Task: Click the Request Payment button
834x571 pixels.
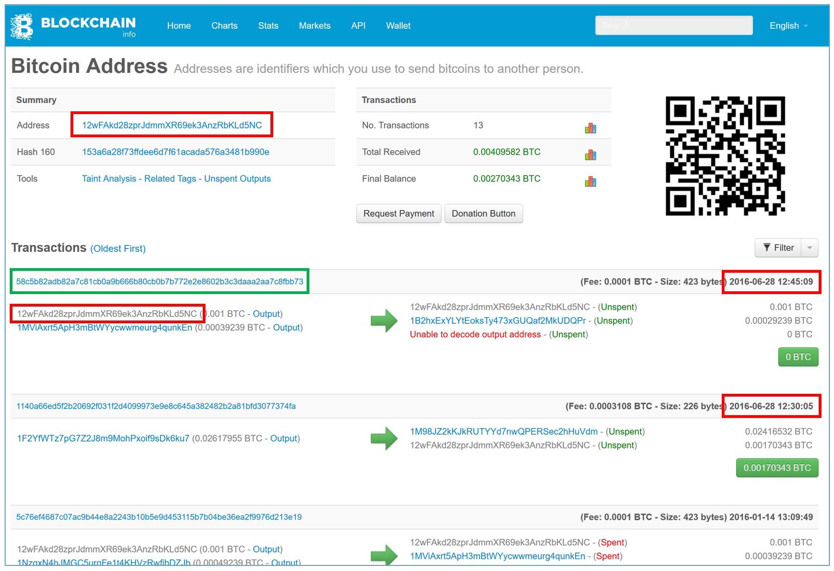Action: tap(399, 213)
